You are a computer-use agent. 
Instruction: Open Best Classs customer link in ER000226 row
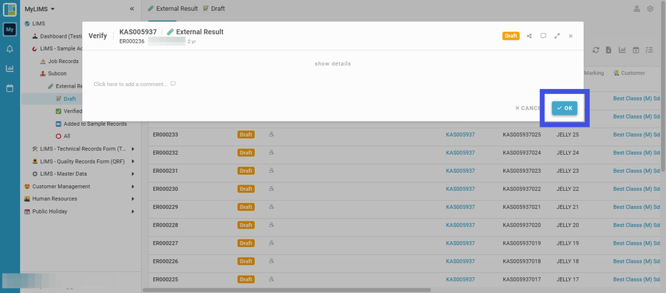pos(637,261)
